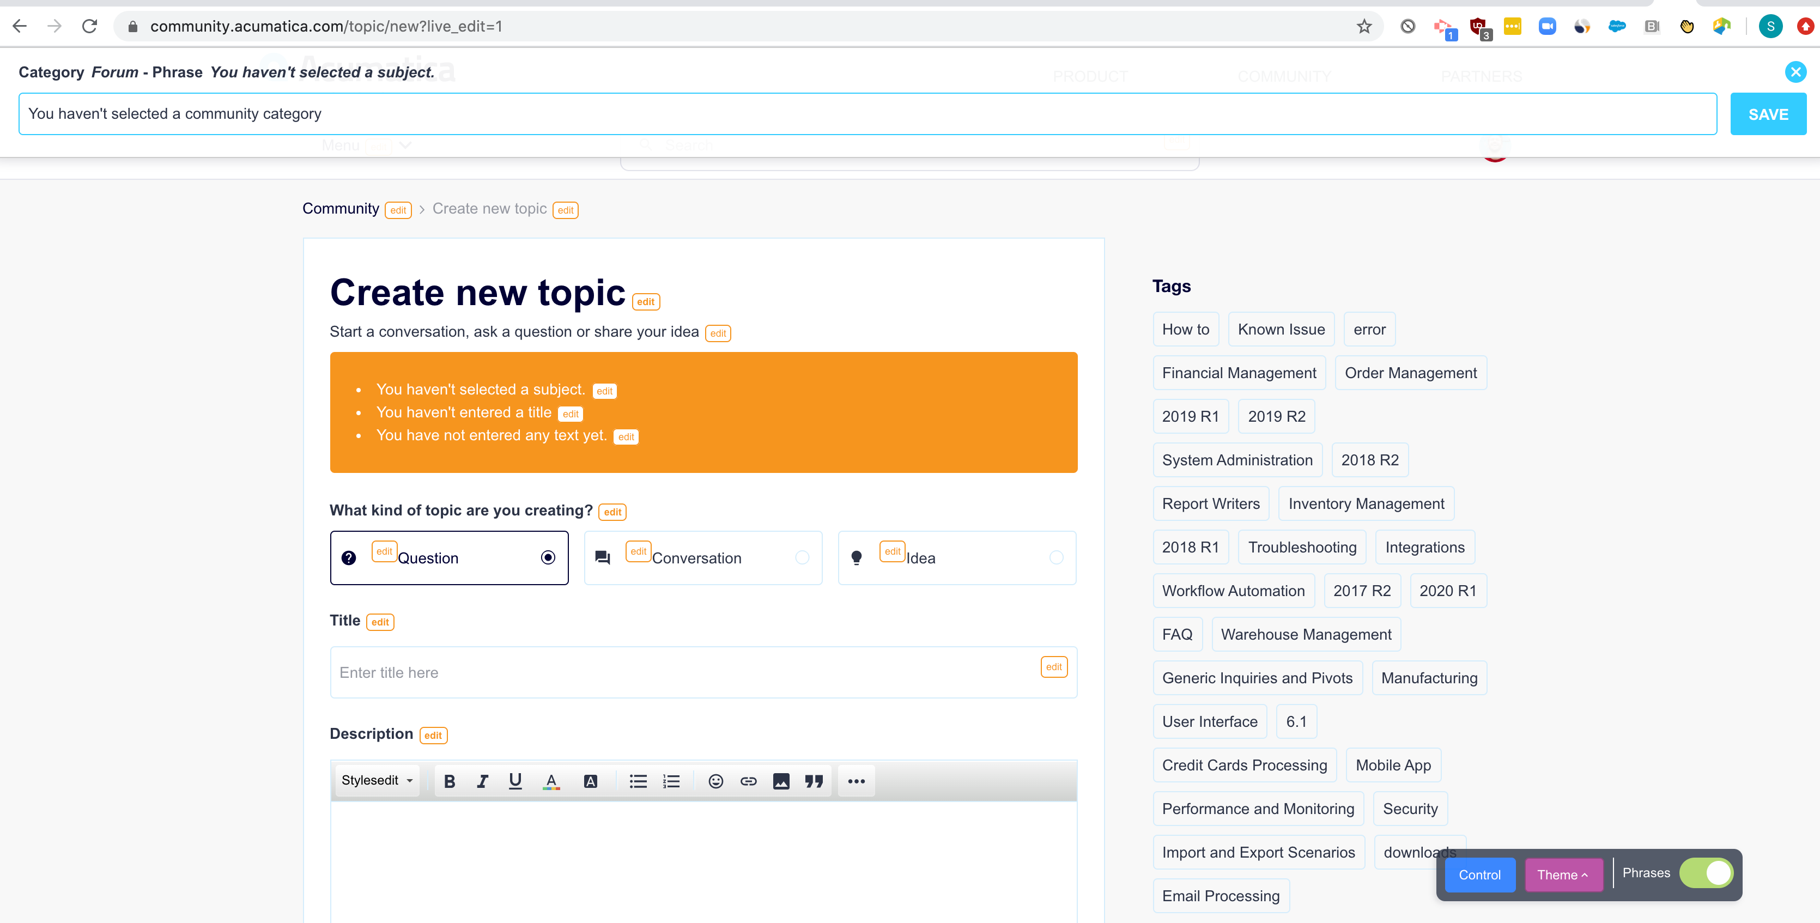Select the System Administration tag
Image resolution: width=1820 pixels, height=923 pixels.
pyautogui.click(x=1237, y=460)
